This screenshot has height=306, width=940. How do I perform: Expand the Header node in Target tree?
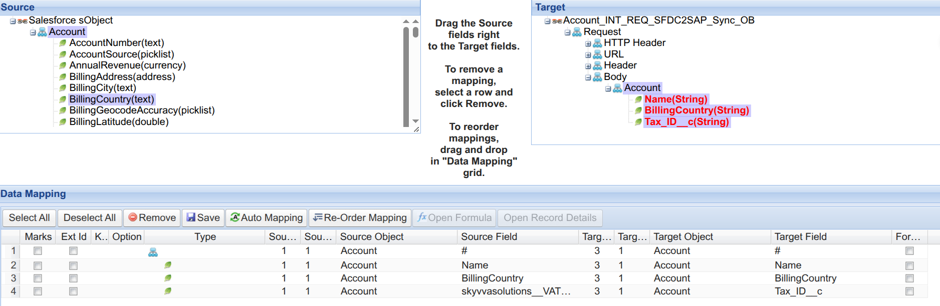point(588,66)
